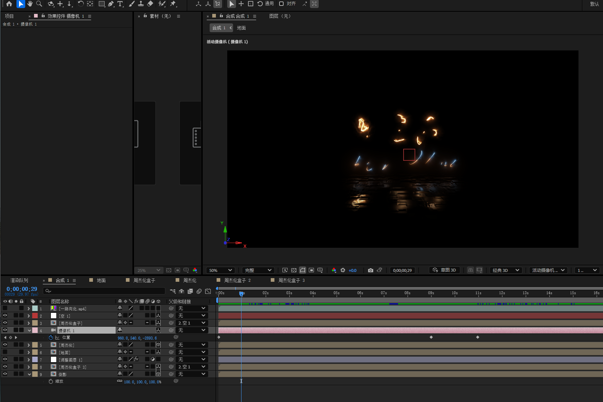Open the 50% magnification dropdown
603x402 pixels.
tap(220, 270)
